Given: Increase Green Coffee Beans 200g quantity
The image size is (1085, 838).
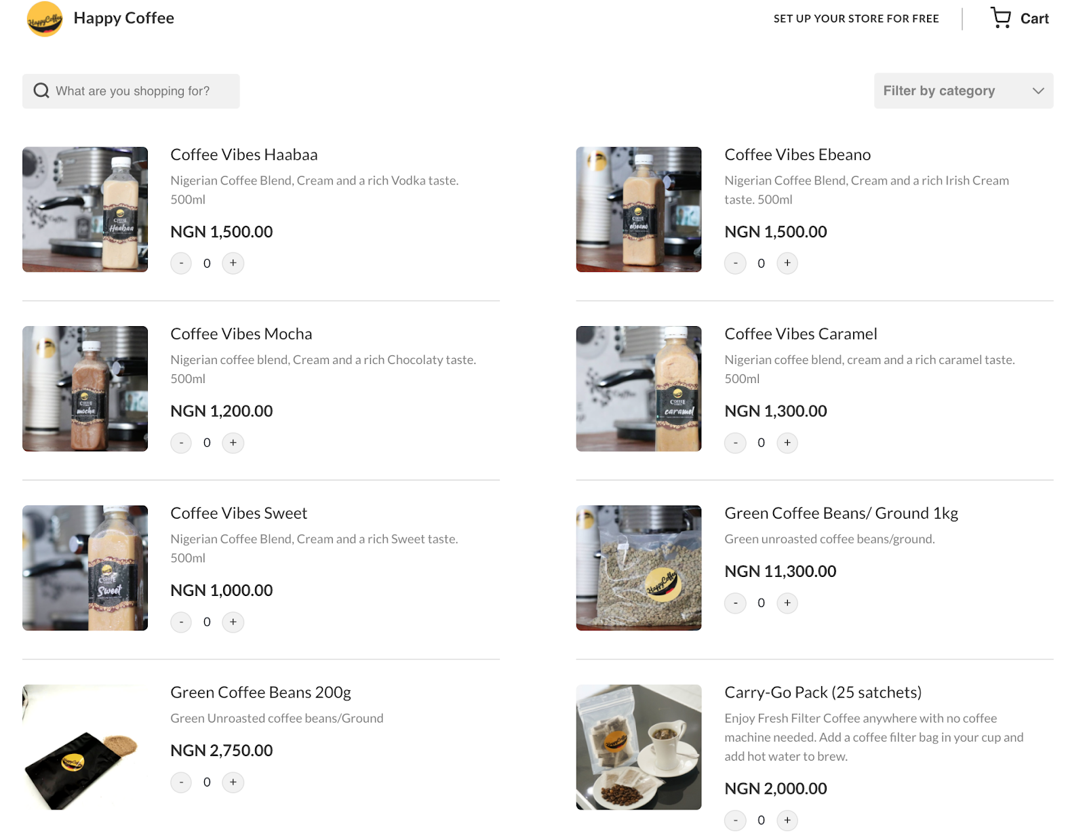Looking at the screenshot, I should pos(233,782).
